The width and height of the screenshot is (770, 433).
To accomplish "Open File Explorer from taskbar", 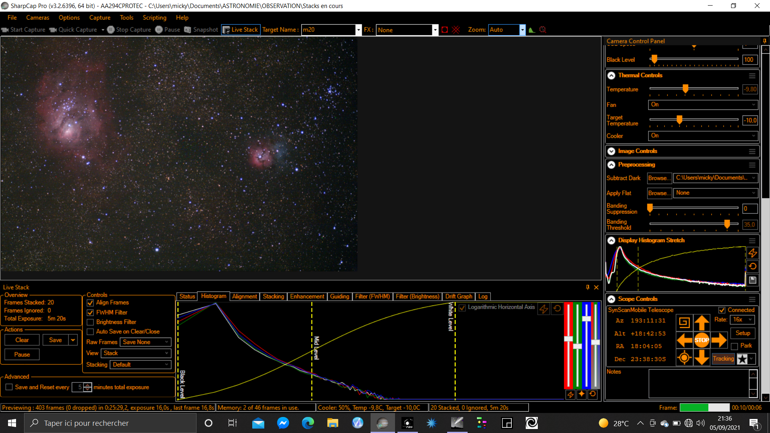I will (333, 423).
